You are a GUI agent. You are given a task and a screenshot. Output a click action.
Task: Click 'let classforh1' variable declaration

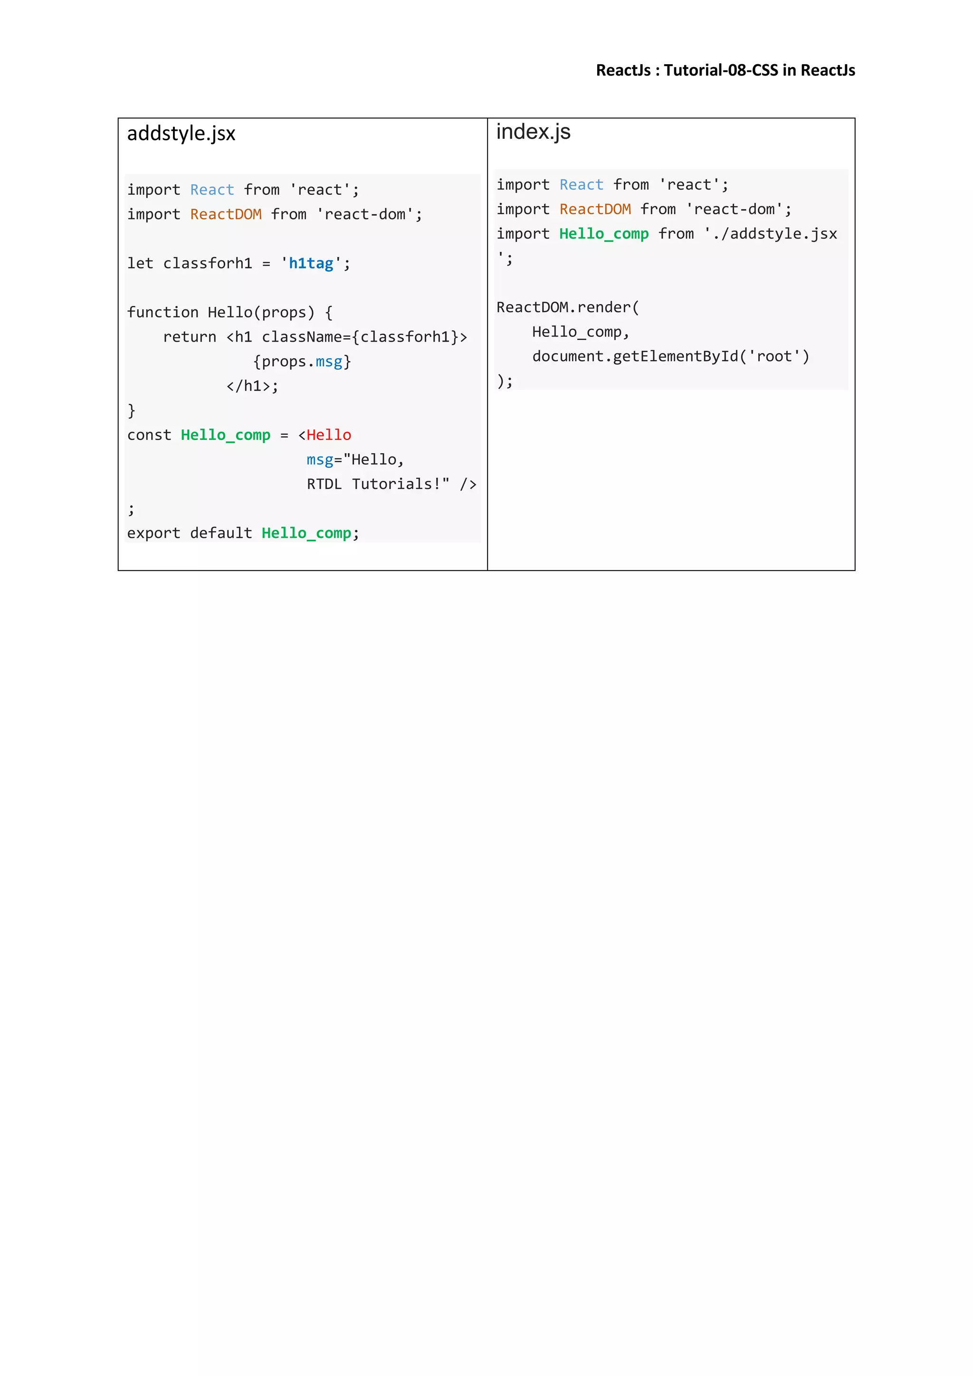190,264
